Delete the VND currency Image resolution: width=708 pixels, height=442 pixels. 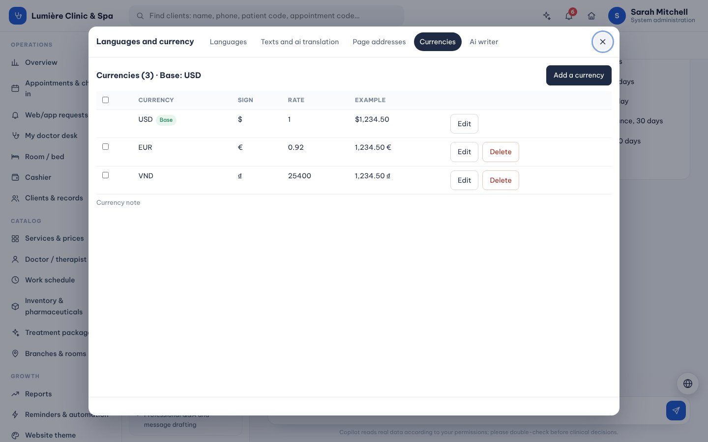coord(501,180)
